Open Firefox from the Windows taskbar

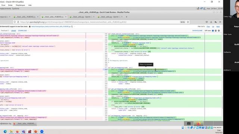pyautogui.click(x=17, y=131)
